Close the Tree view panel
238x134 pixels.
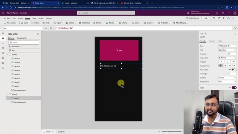[38, 34]
